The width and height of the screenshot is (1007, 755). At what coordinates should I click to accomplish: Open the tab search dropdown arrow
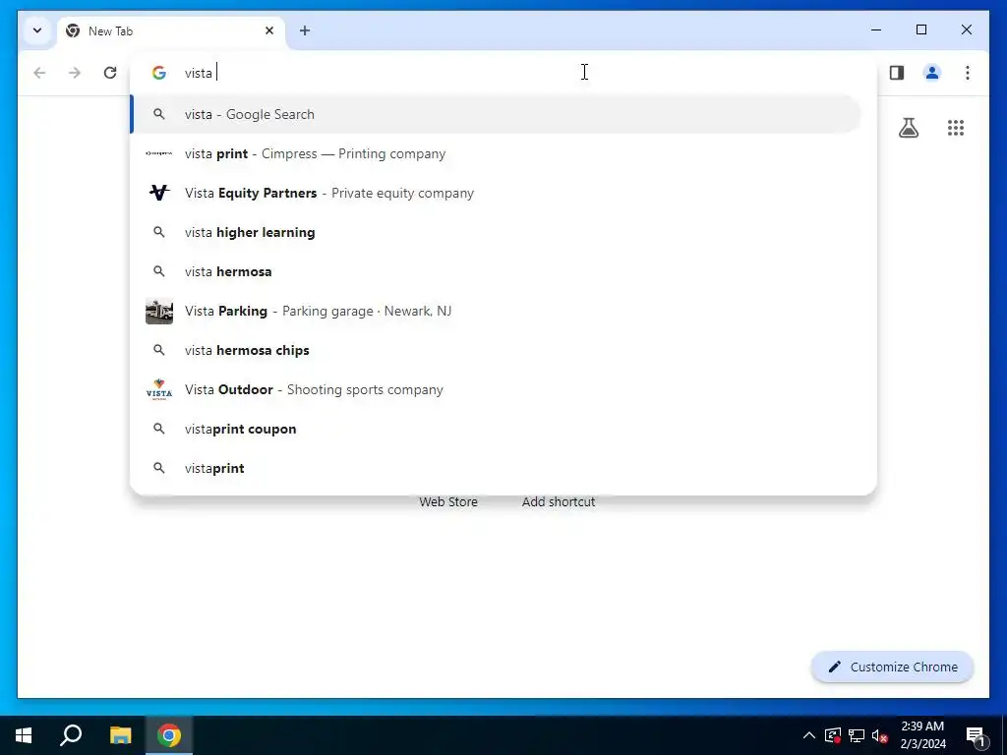pyautogui.click(x=37, y=30)
